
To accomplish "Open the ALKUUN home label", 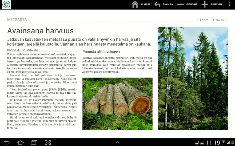I will click(145, 4).
